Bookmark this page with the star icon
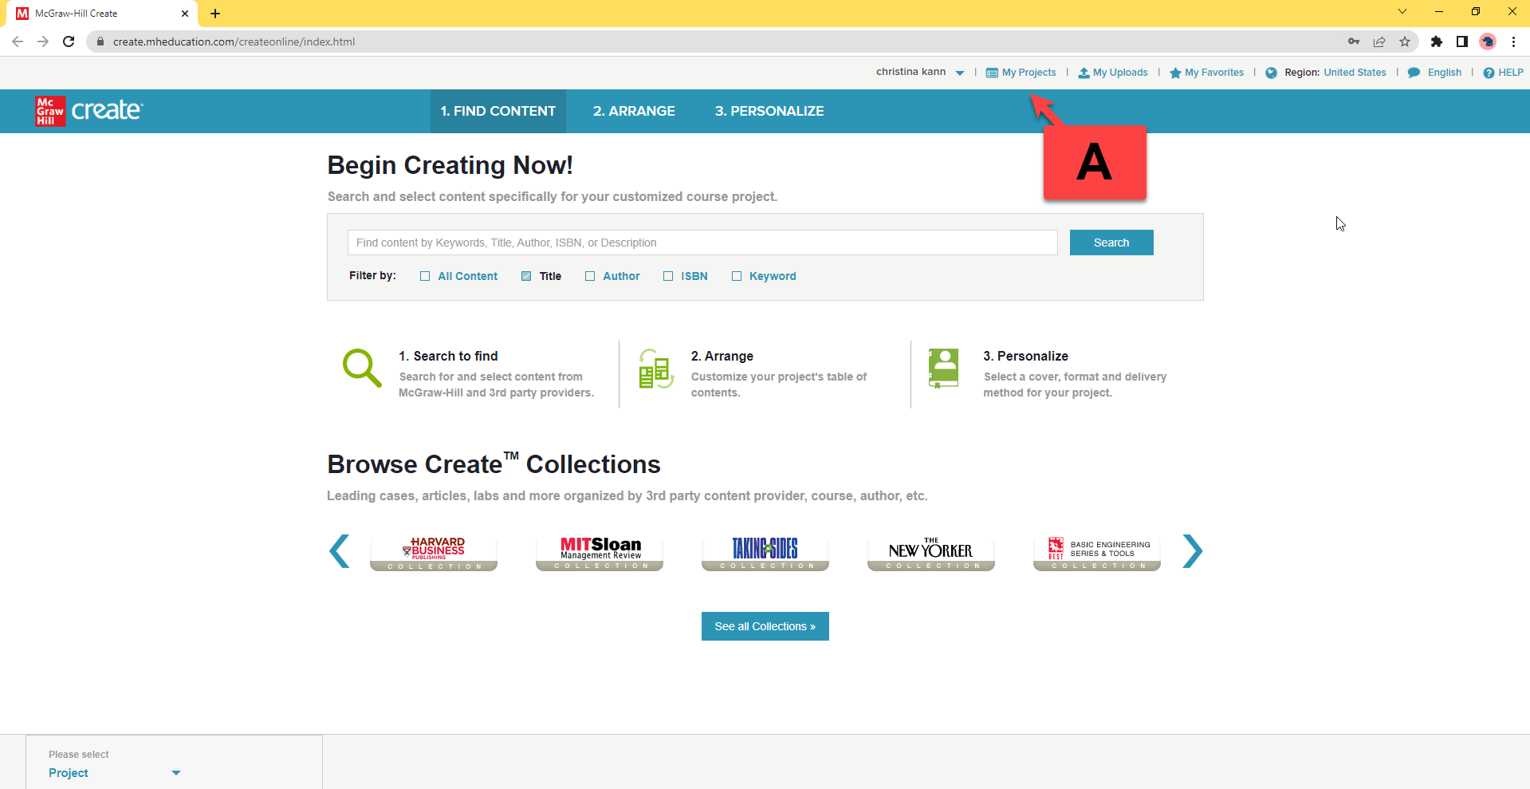 [1405, 41]
